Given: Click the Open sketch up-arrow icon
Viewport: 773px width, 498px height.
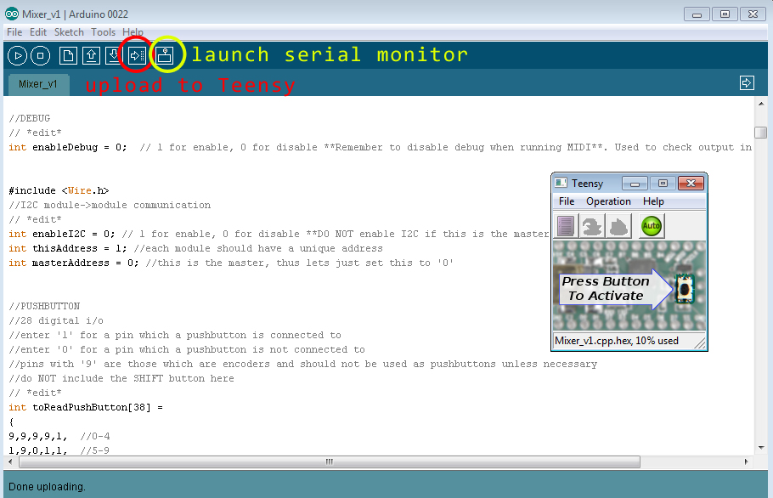Looking at the screenshot, I should click(91, 56).
